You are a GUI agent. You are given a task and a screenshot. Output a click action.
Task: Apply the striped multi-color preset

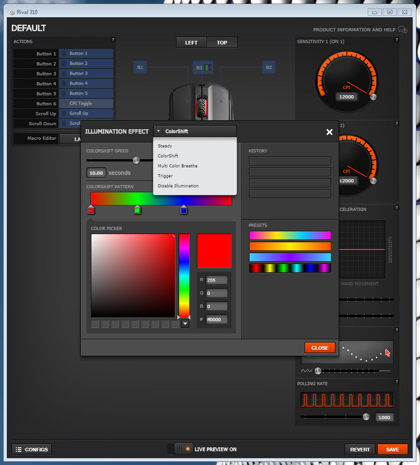point(290,268)
